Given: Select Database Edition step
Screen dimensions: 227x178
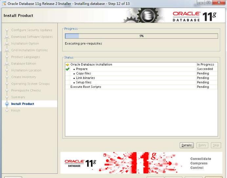Looking at the screenshot, I should (x=24, y=64).
